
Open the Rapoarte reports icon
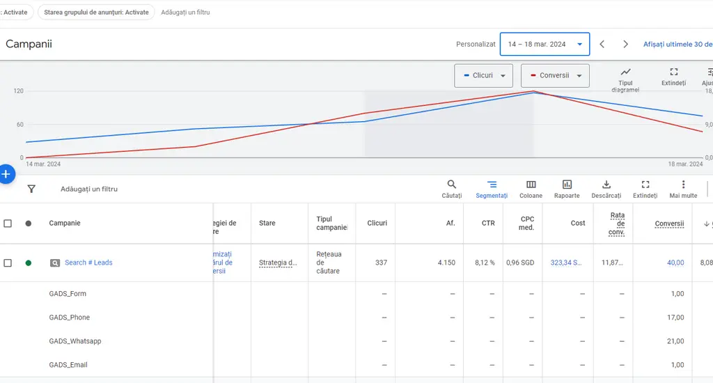(x=567, y=185)
